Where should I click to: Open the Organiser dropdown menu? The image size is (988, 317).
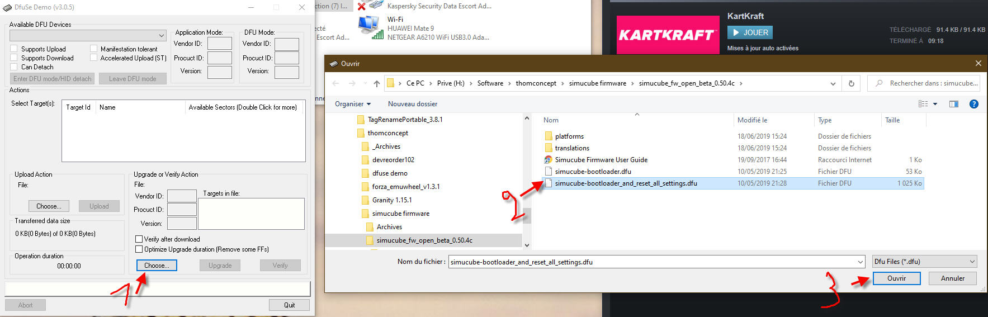[353, 104]
